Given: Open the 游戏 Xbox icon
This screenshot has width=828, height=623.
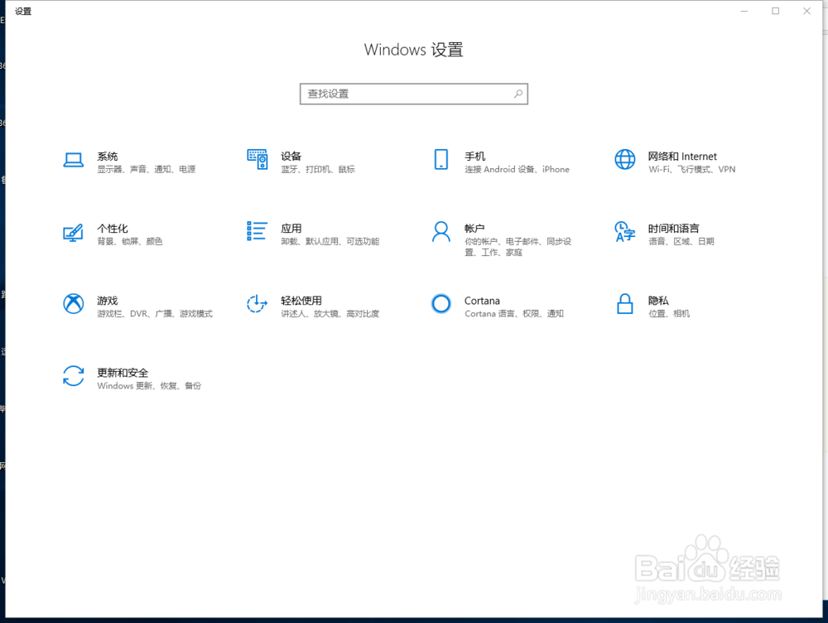Looking at the screenshot, I should [74, 304].
